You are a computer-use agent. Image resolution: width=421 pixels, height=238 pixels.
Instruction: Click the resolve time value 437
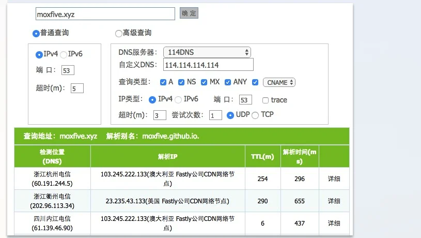pos(300,223)
